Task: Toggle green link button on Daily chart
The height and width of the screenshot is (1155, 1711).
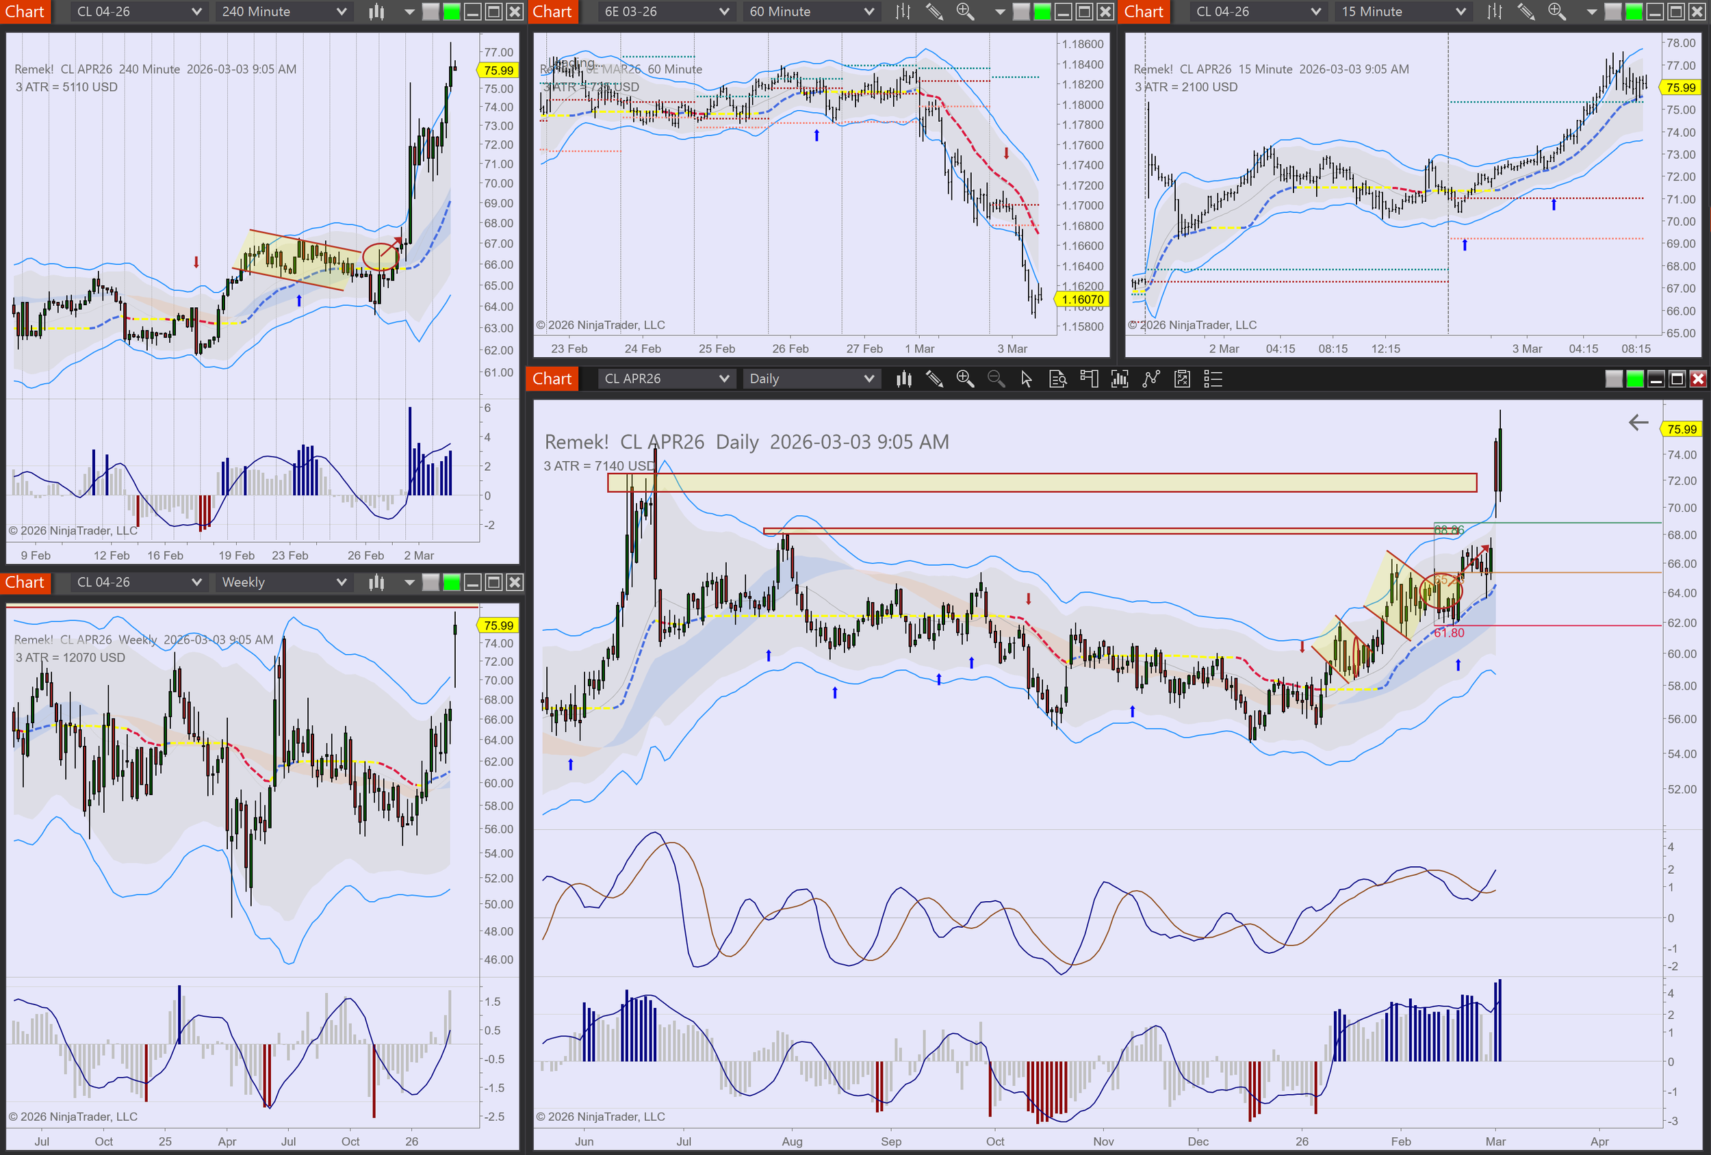Action: click(x=1634, y=379)
